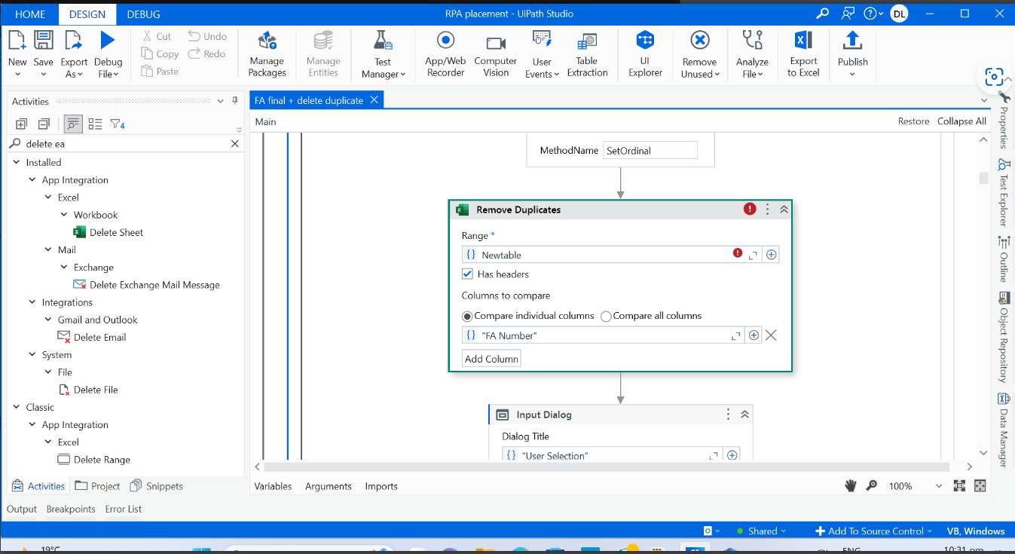Open the activities filter options
The width and height of the screenshot is (1015, 554).
pyautogui.click(x=118, y=124)
